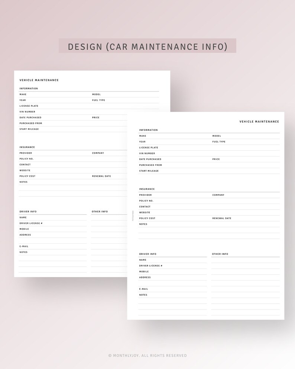Click 'ADDRESS' label on the right page
295x369 pixels.
pos(145,277)
